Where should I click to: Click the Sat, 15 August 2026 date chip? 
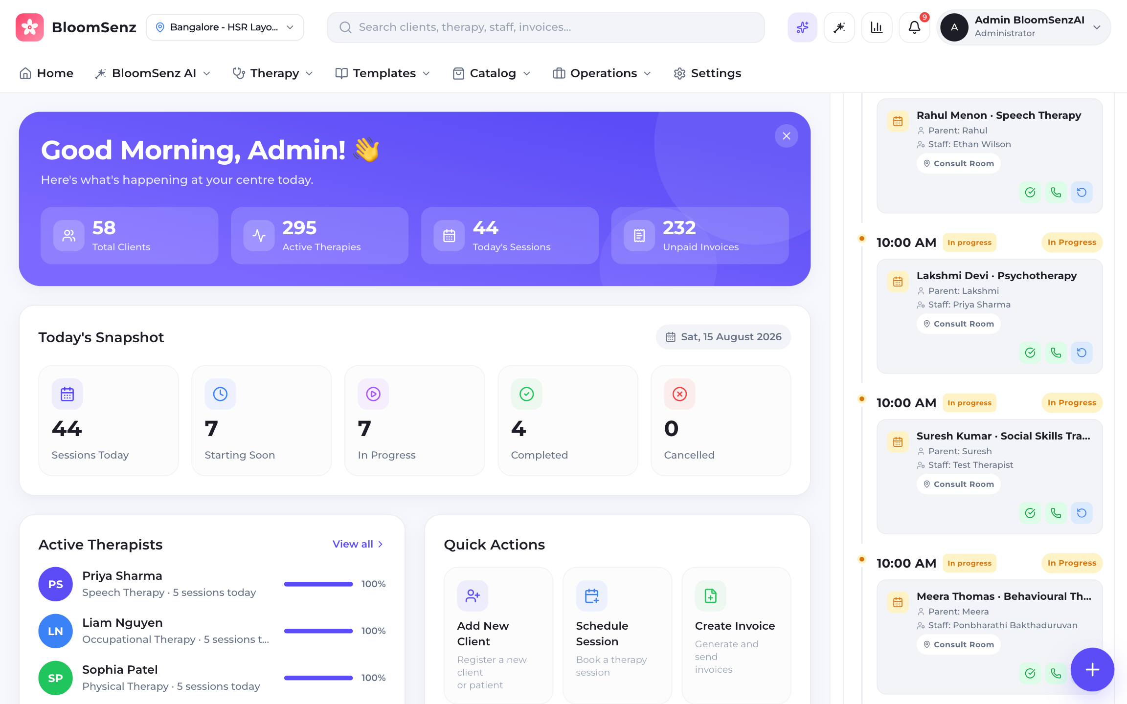(723, 337)
